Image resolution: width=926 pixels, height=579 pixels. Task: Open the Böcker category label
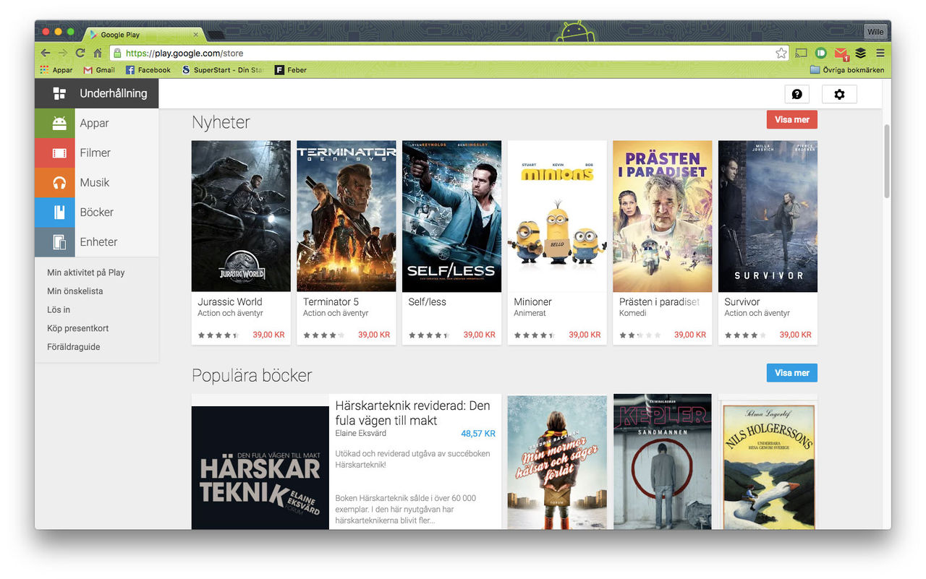(x=96, y=212)
